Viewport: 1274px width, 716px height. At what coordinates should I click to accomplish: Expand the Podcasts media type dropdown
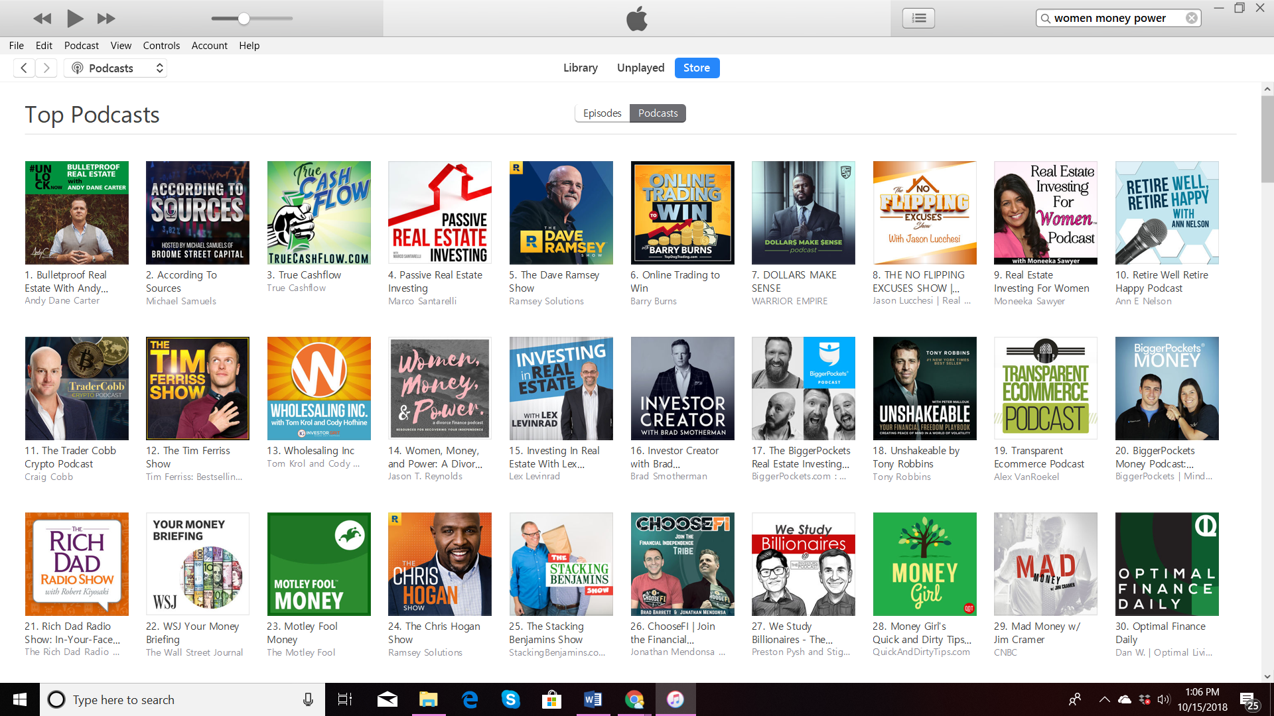(116, 68)
